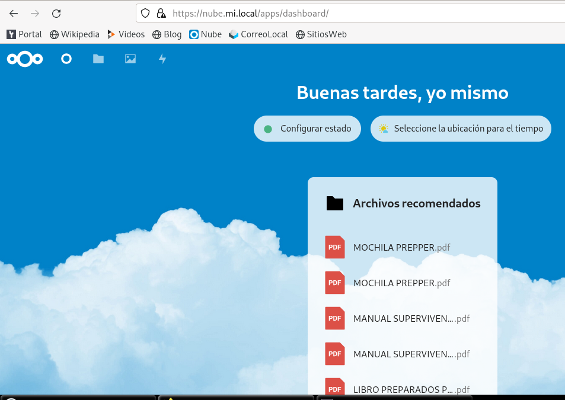This screenshot has width=565, height=400.
Task: Click the padlock warning security icon
Action: [x=161, y=13]
